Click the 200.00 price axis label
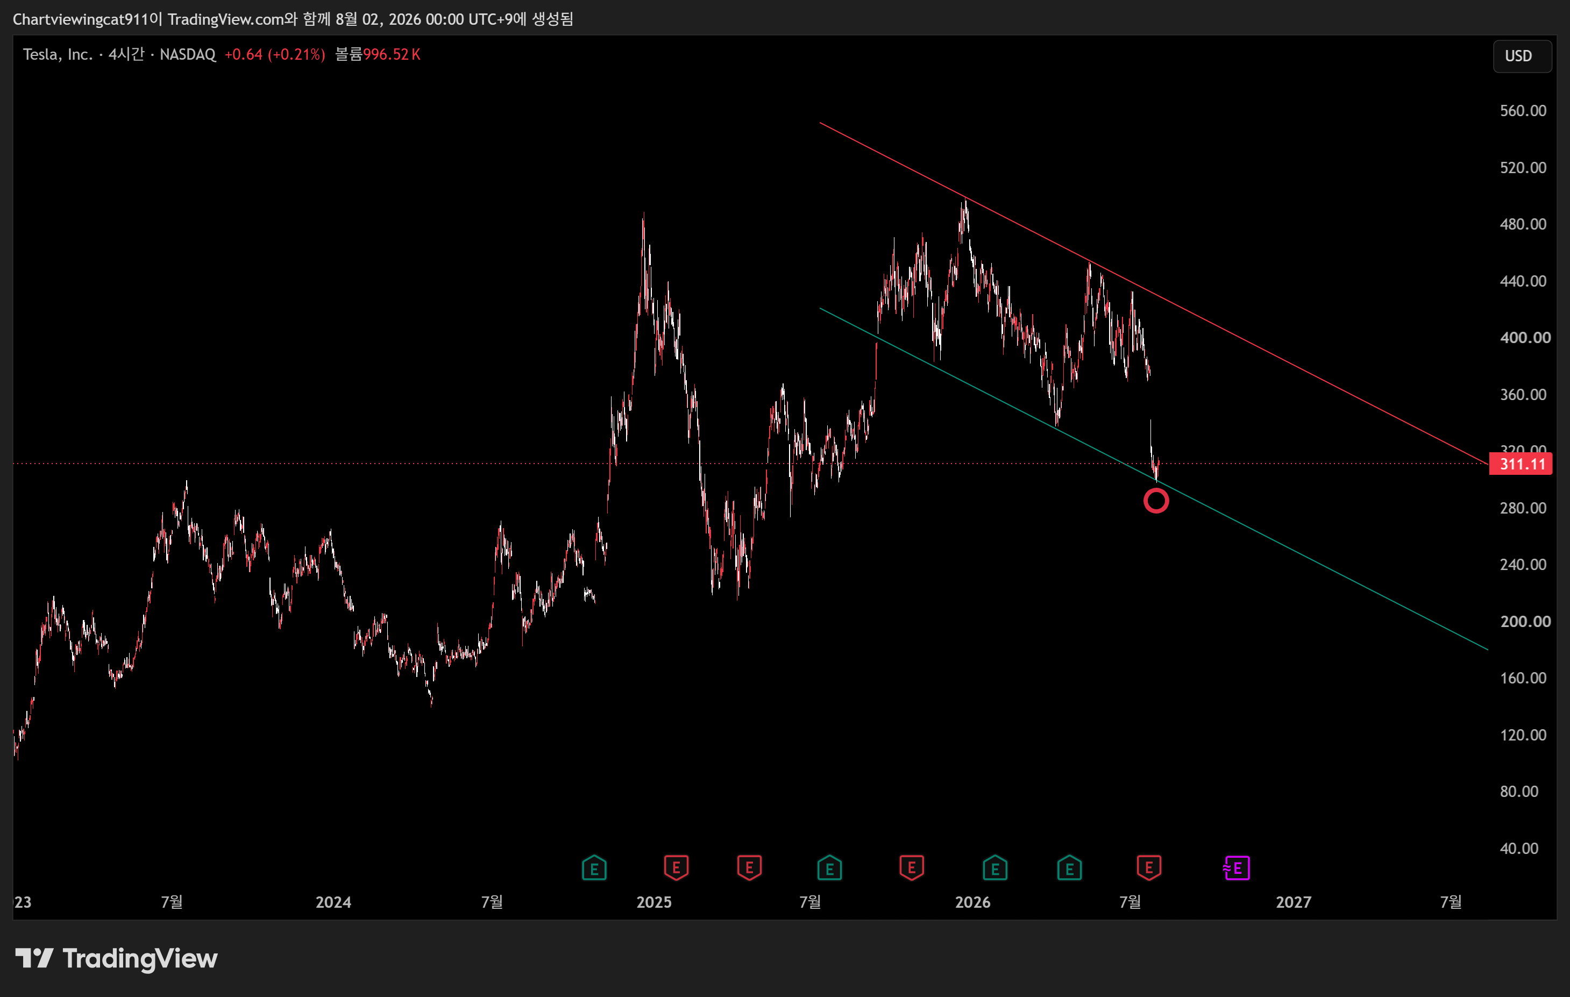Screen dimensions: 1570x997 pos(1525,622)
